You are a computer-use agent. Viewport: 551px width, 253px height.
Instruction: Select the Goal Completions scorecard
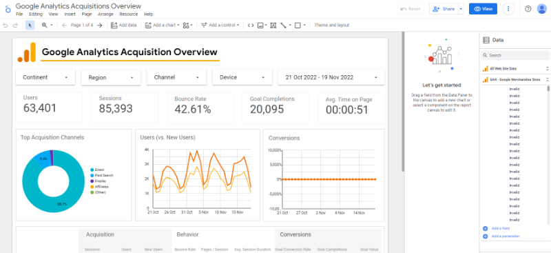(276, 108)
